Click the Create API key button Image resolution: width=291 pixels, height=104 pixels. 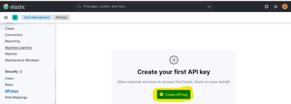click(174, 95)
